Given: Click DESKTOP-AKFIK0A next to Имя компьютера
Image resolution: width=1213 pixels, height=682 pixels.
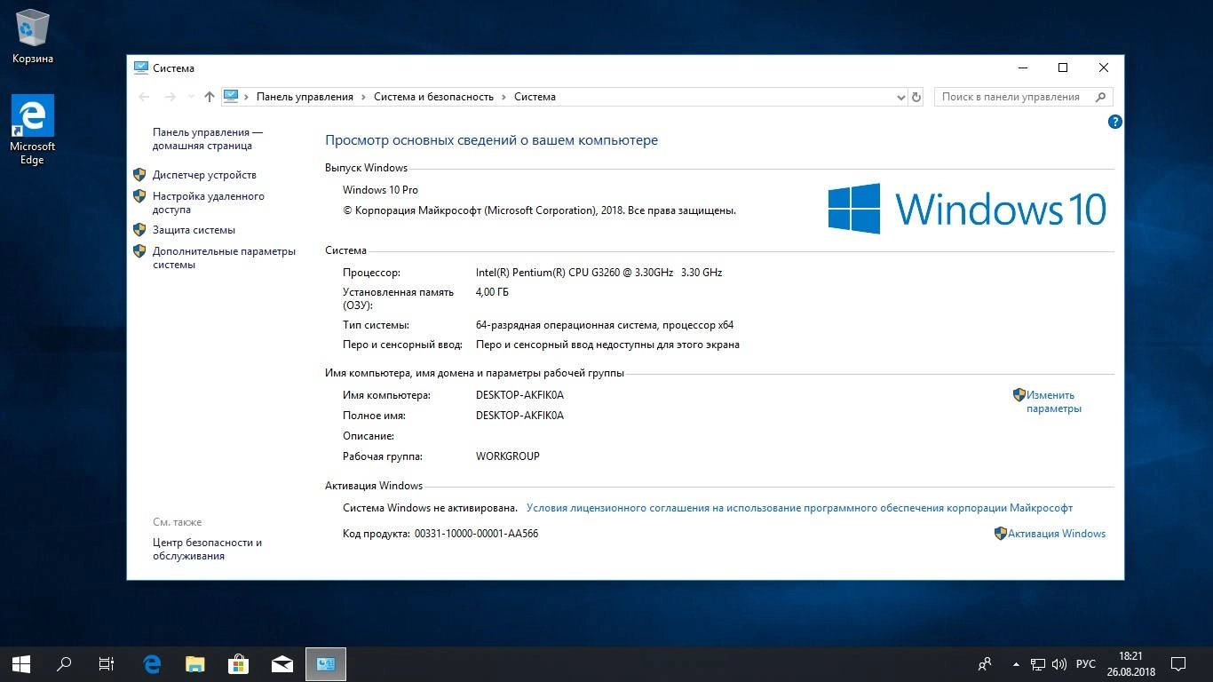Looking at the screenshot, I should coord(519,395).
